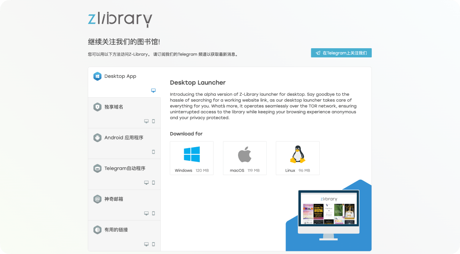This screenshot has width=460, height=254.
Task: Click monitor icon in 神奇邮箱 row
Action: pos(146,213)
